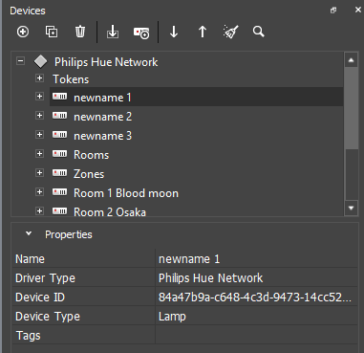Collapse the Properties section chevron

(29, 233)
